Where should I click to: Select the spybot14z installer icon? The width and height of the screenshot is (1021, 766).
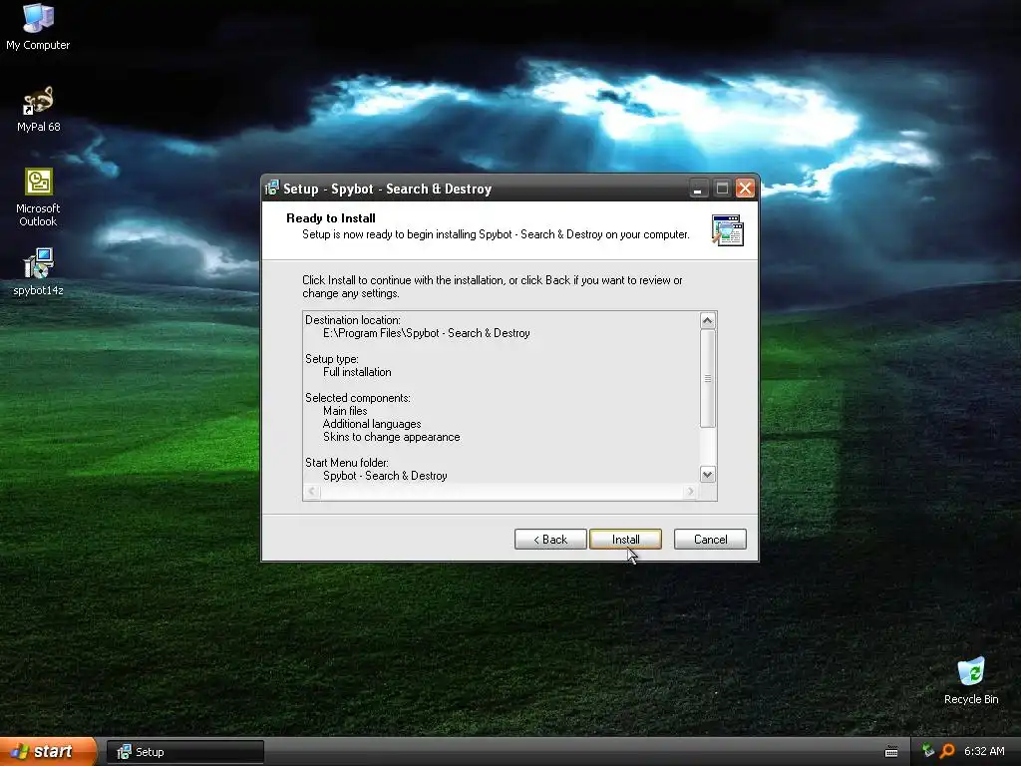click(38, 271)
